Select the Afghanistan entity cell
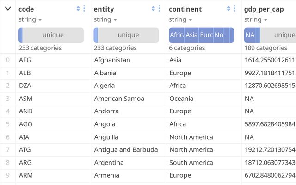 pos(112,60)
